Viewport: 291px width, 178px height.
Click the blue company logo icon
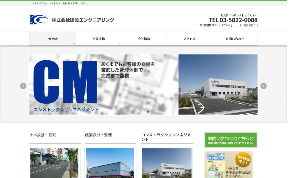click(x=39, y=20)
